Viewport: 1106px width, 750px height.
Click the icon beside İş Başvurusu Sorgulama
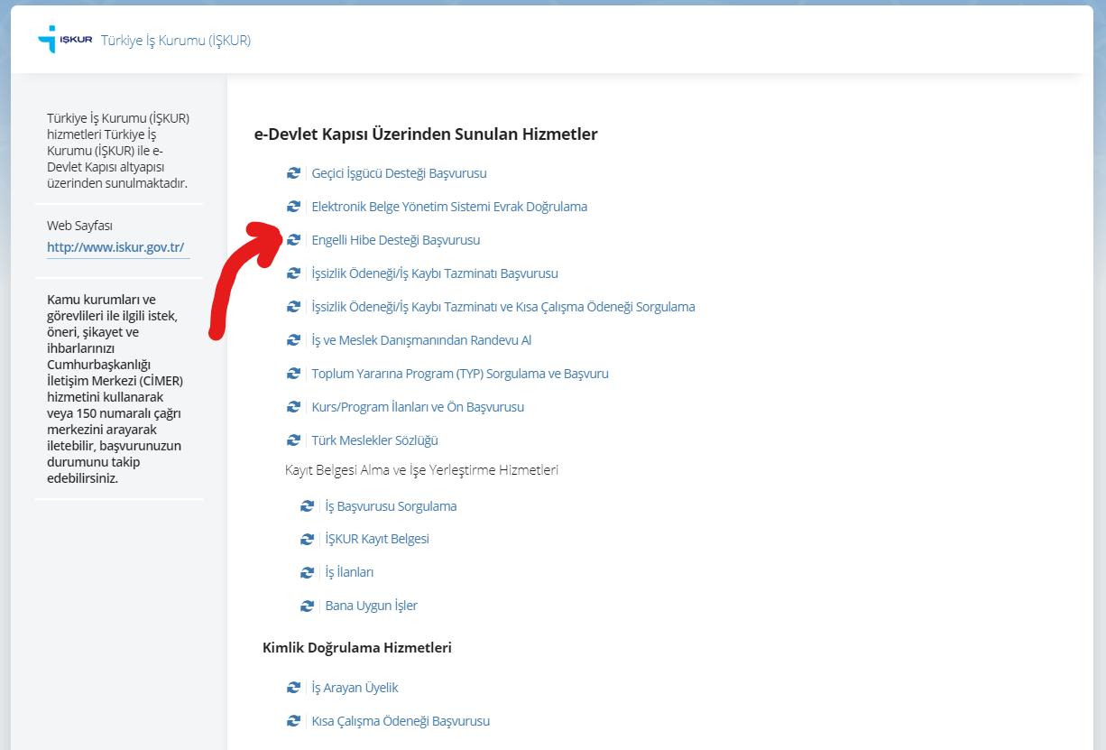(307, 506)
